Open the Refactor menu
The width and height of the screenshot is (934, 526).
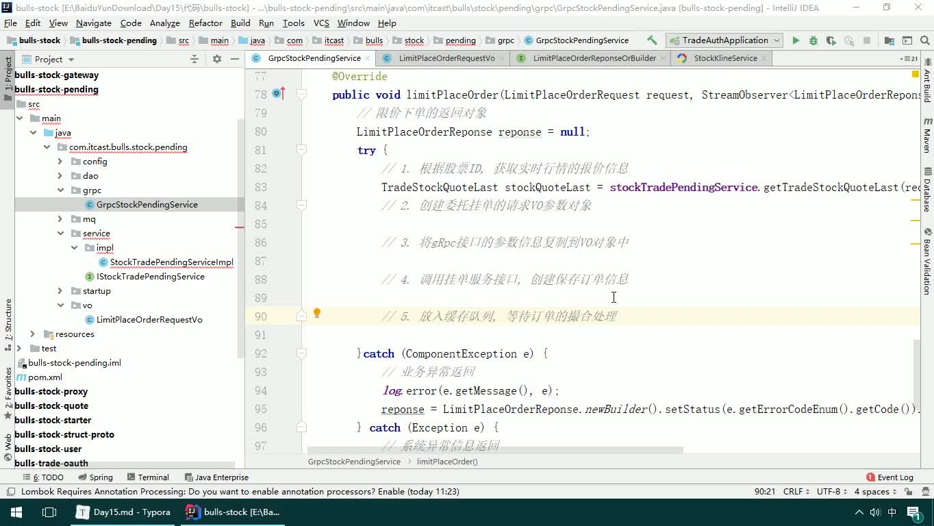coord(205,23)
